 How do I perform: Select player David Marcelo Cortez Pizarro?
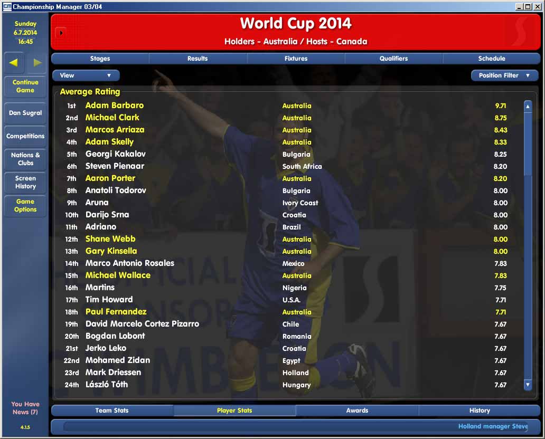coord(143,324)
